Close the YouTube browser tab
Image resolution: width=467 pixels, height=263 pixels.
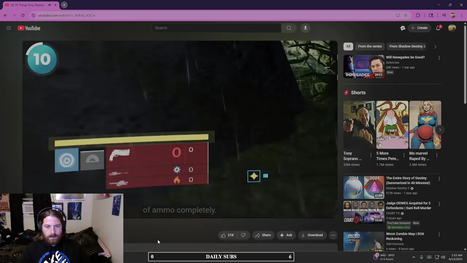tap(55, 5)
